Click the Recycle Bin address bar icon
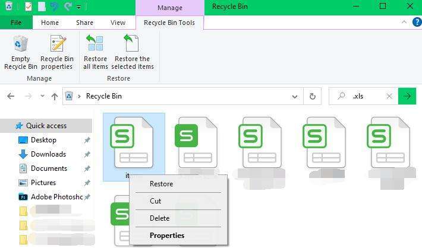Viewport: 422px width, 248px height. click(69, 96)
